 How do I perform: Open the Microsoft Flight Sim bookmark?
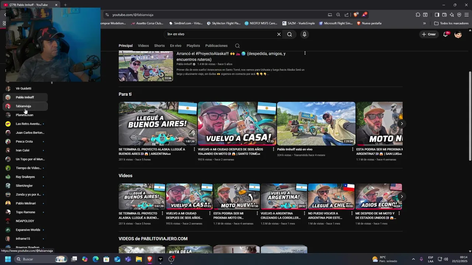point(336,23)
